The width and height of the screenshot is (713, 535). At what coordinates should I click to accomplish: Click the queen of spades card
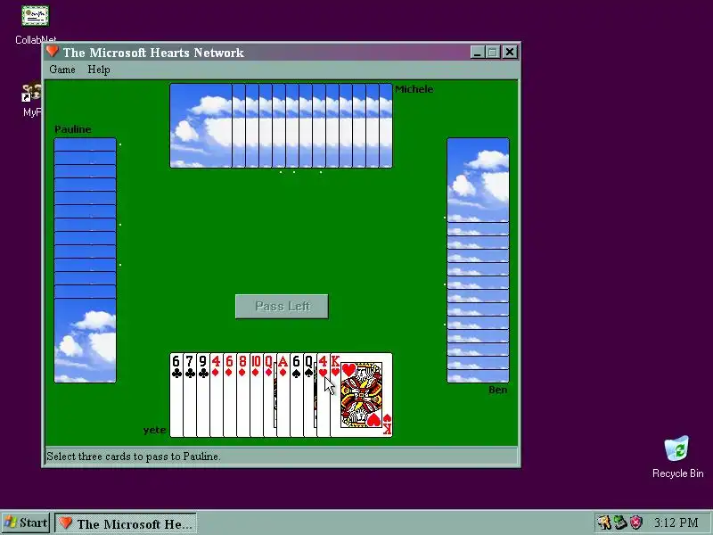pos(309,395)
